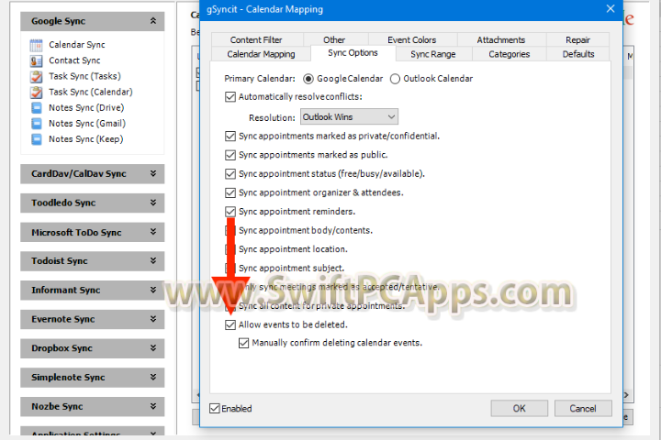
Task: Click right scroll arrow in background window
Action: [626, 395]
